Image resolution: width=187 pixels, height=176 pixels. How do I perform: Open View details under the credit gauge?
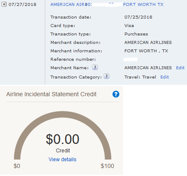pos(63,160)
